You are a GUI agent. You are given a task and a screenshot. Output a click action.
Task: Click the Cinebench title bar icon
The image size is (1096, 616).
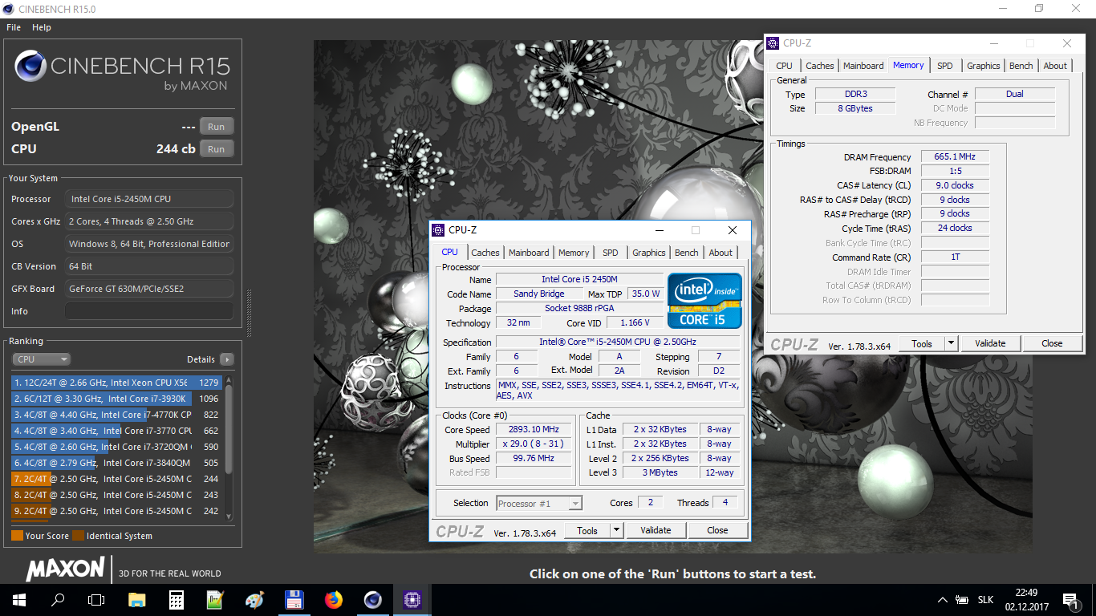(x=9, y=8)
